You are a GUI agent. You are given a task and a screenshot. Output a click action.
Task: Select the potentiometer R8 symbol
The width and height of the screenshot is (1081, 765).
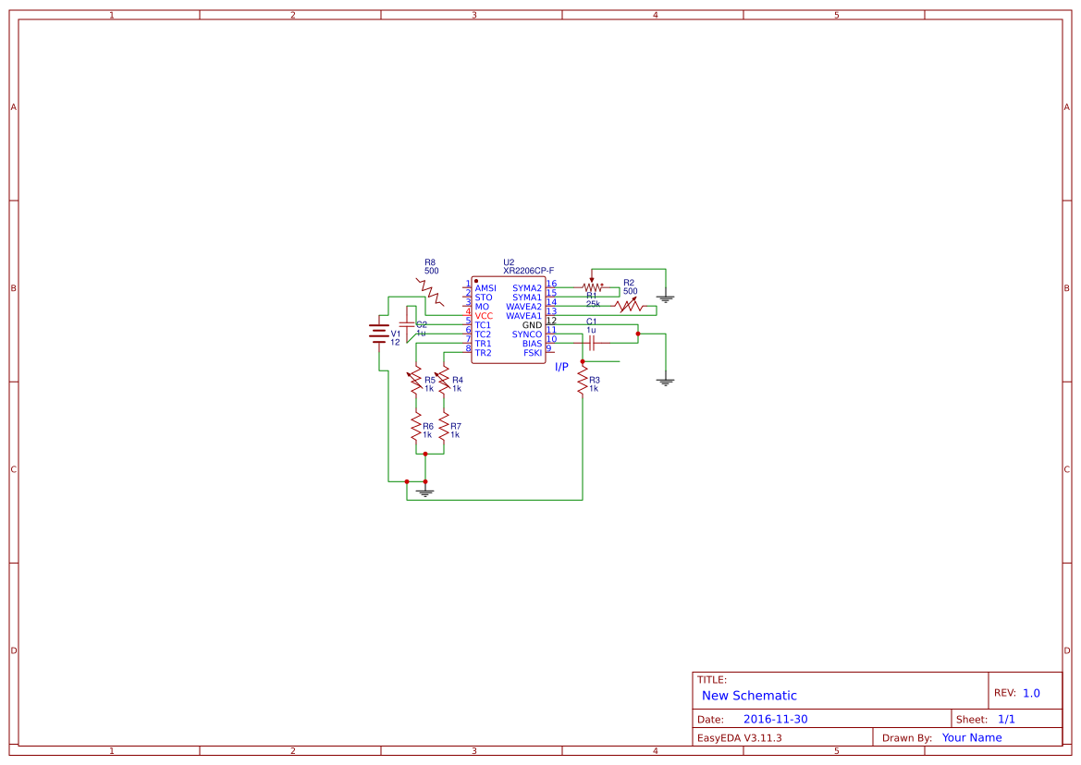429,289
